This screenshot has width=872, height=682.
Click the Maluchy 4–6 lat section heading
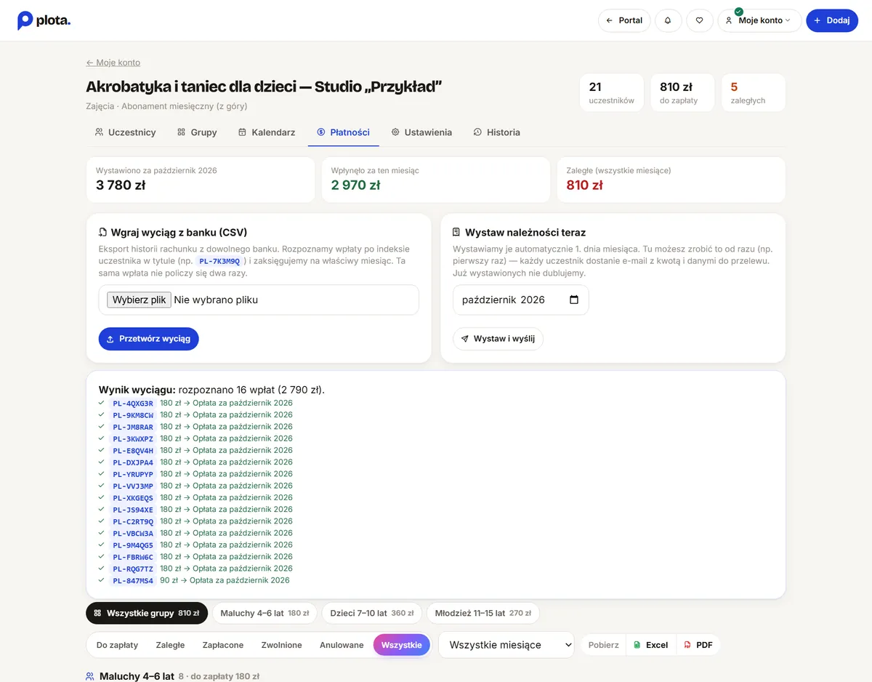pyautogui.click(x=137, y=676)
